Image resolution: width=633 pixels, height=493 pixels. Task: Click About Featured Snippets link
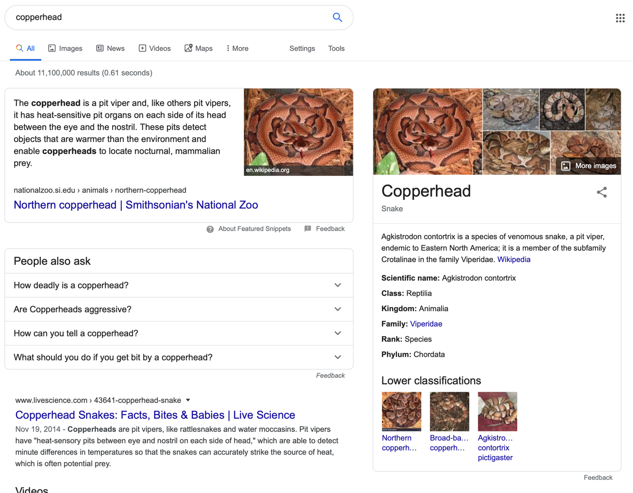click(255, 229)
